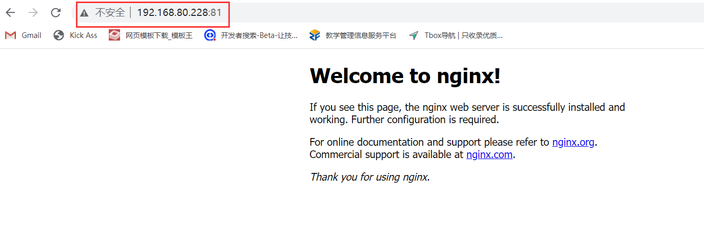Click the 网页模板下载_模板王 bookmark favicon

(x=114, y=35)
